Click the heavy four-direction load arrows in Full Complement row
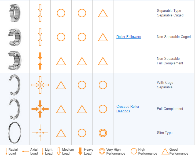The image size is (195, 156). pyautogui.click(x=40, y=109)
